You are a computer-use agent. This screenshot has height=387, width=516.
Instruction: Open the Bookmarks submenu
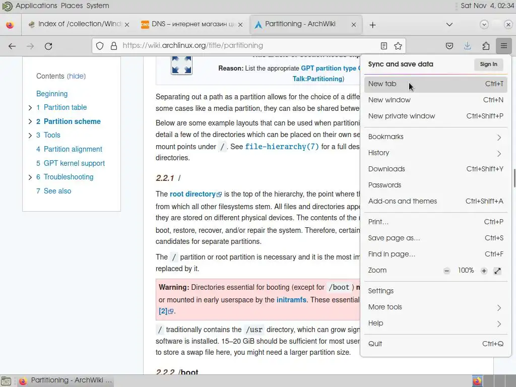tap(436, 137)
